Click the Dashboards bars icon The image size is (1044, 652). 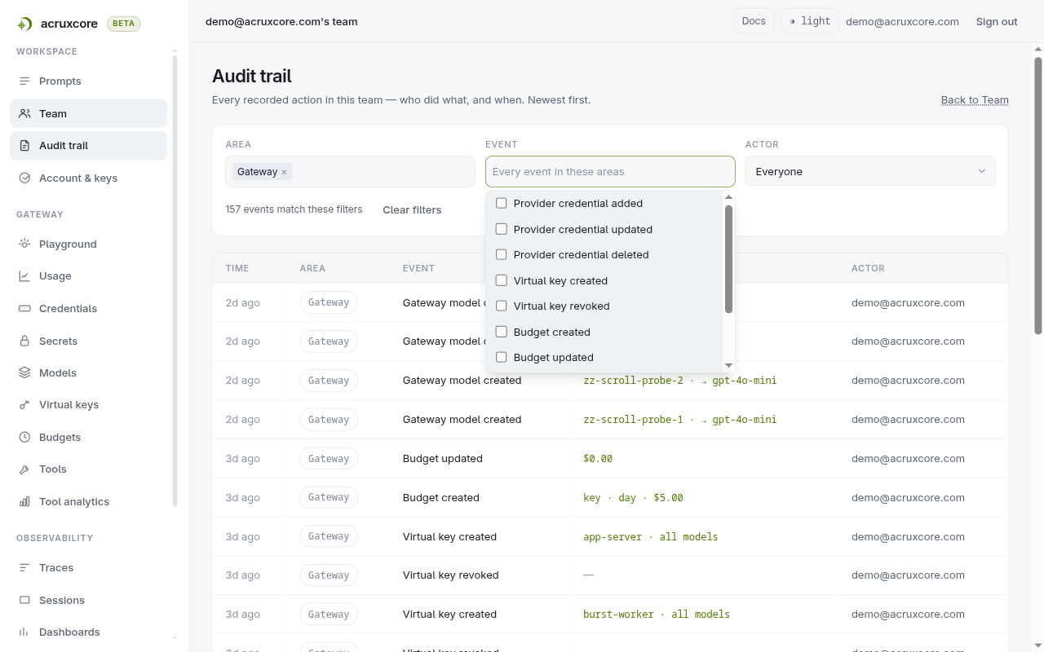click(x=24, y=632)
